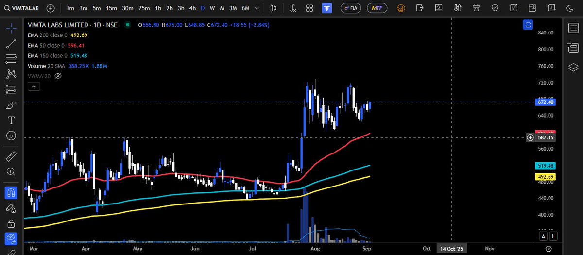Choose the 75m timeframe

(x=144, y=8)
